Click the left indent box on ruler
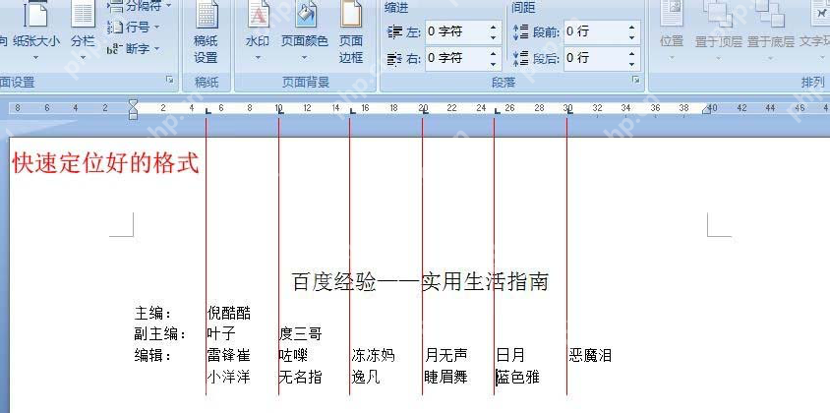The image size is (830, 413). (x=133, y=115)
